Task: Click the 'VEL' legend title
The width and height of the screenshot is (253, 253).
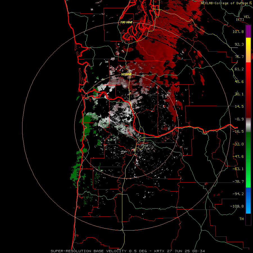Action: tap(247, 17)
